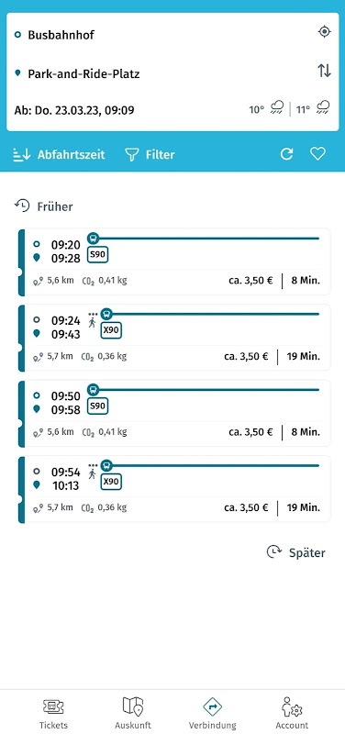Open the 09:20 S90 connection
The image size is (345, 734).
[174, 262]
